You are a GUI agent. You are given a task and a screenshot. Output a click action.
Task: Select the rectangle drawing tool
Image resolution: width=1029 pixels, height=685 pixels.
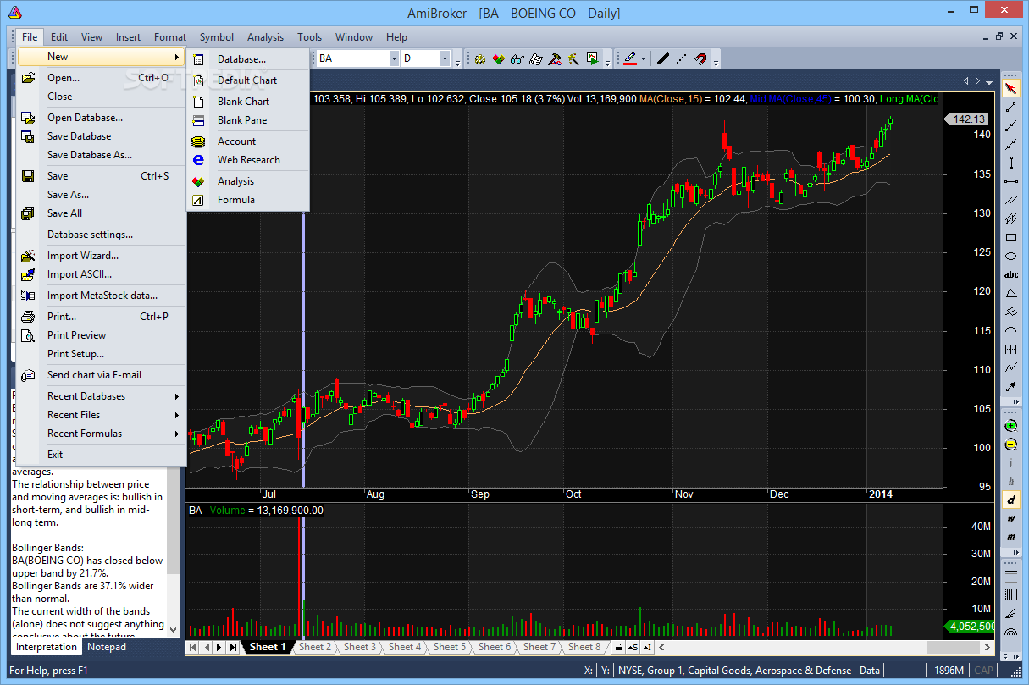pos(1010,237)
